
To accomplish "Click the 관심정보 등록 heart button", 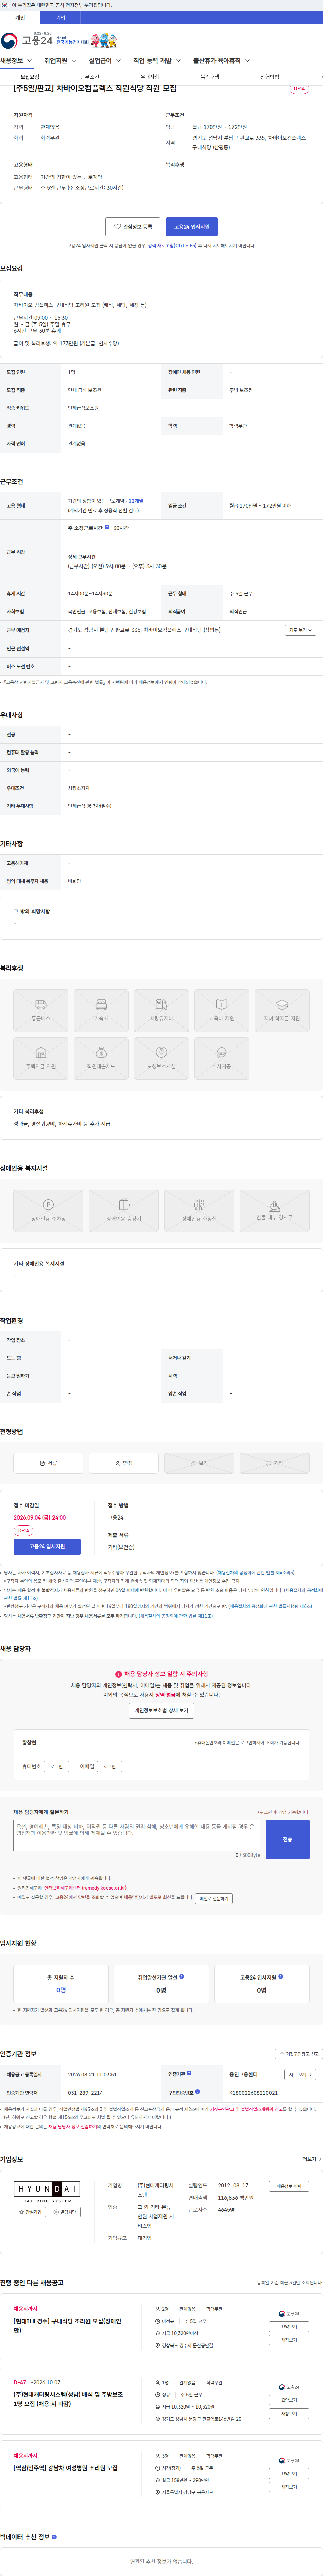I will 133,227.
